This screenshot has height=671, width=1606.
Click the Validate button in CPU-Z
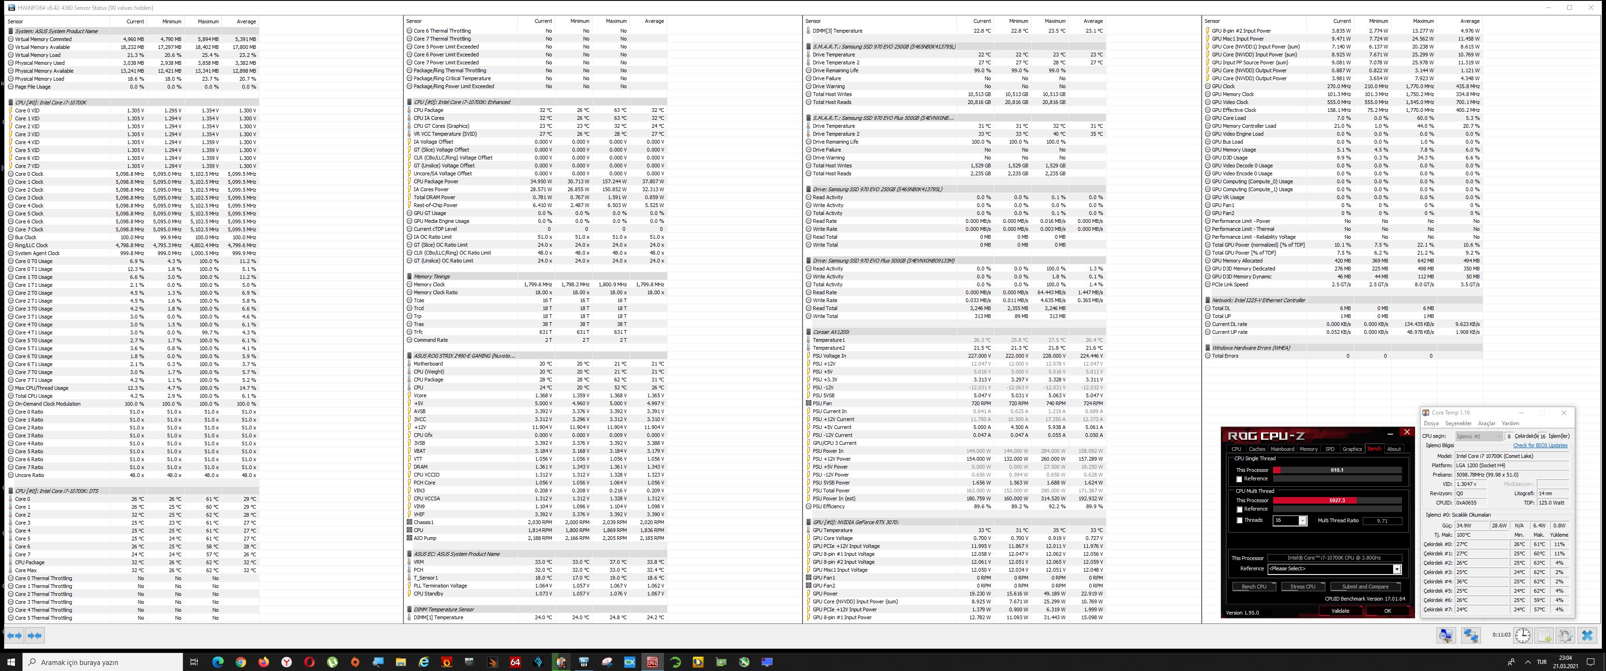[x=1340, y=611]
